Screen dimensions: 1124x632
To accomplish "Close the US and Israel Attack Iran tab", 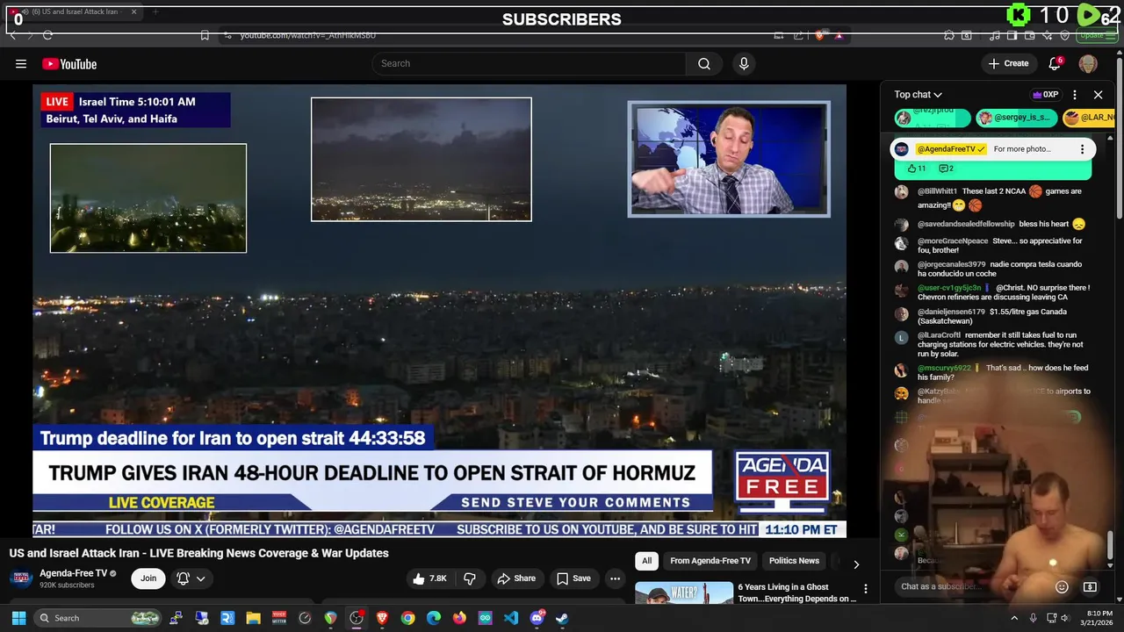I will tap(133, 12).
